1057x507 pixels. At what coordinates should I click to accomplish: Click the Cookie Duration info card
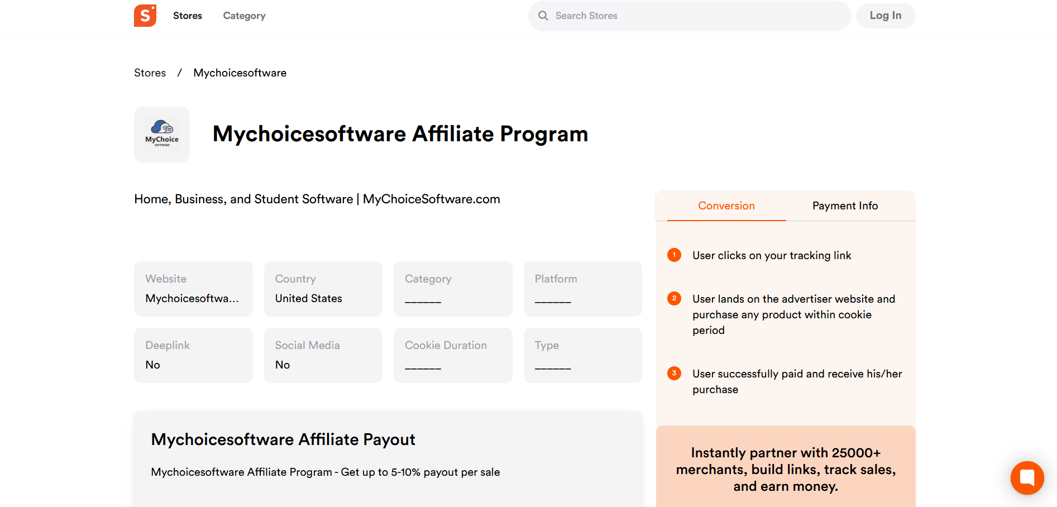453,355
